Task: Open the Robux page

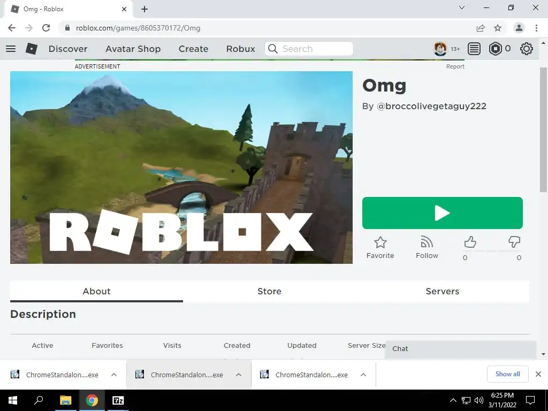Action: [x=240, y=49]
